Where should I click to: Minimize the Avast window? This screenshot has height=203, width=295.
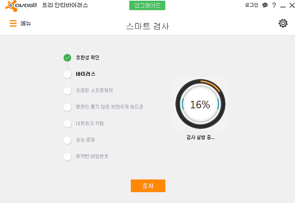point(283,6)
